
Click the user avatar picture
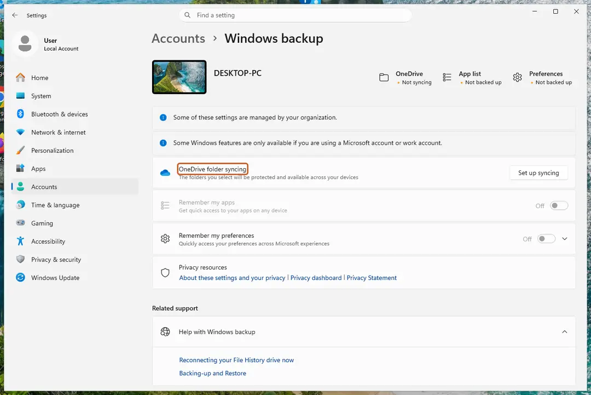tap(25, 44)
